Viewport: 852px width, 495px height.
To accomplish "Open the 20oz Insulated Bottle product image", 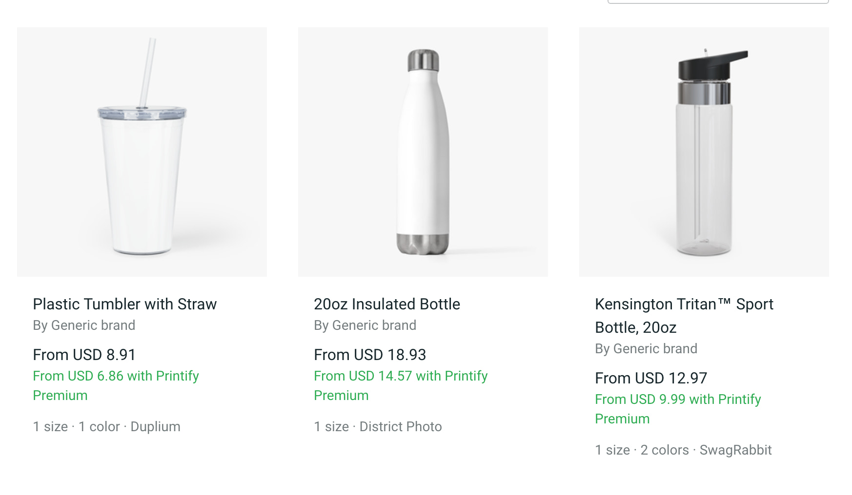I will pos(423,152).
